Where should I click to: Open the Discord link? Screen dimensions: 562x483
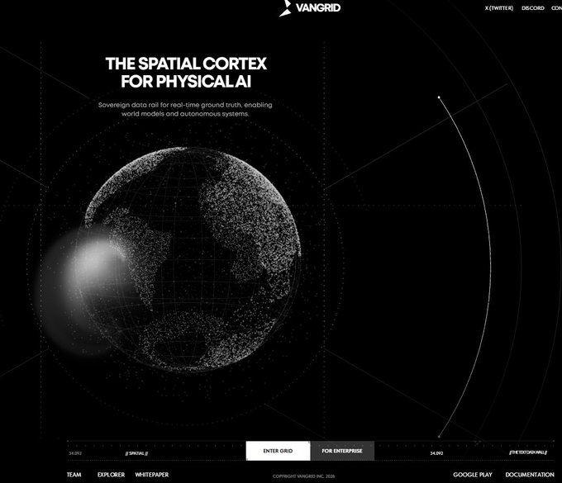tap(532, 8)
